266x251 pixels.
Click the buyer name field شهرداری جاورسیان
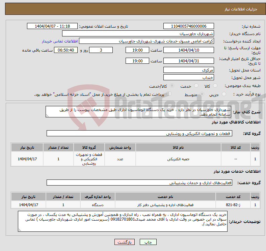click(x=138, y=34)
